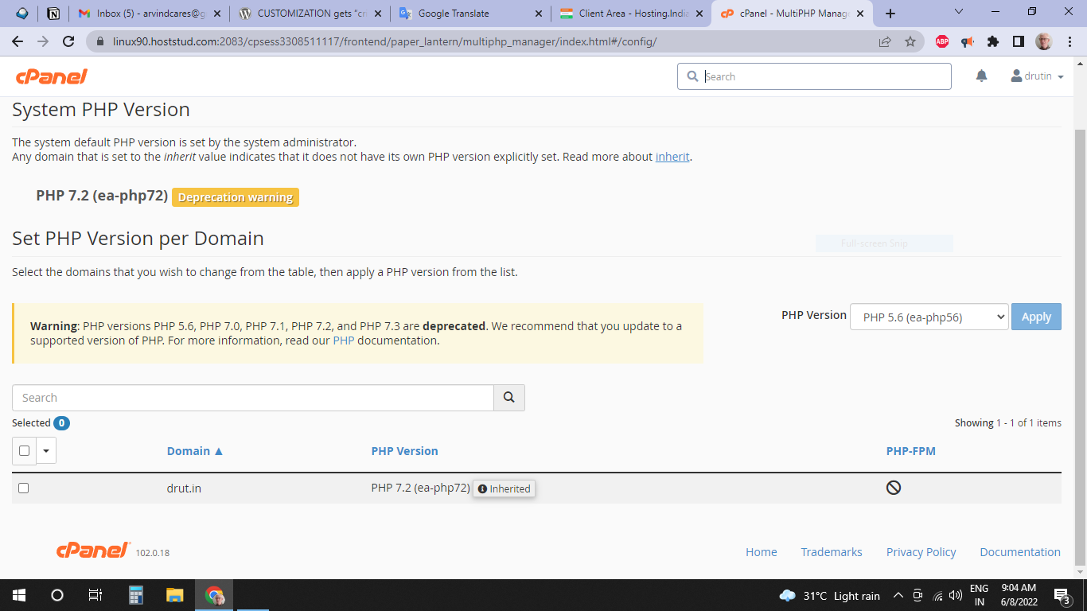Click the browser address bar URL
Image resolution: width=1087 pixels, height=611 pixels.
click(384, 41)
